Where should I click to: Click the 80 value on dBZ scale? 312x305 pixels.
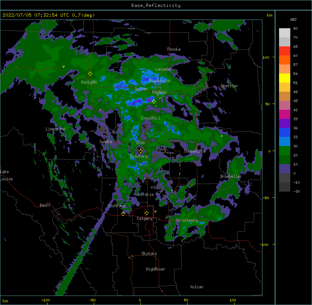tap(295, 29)
